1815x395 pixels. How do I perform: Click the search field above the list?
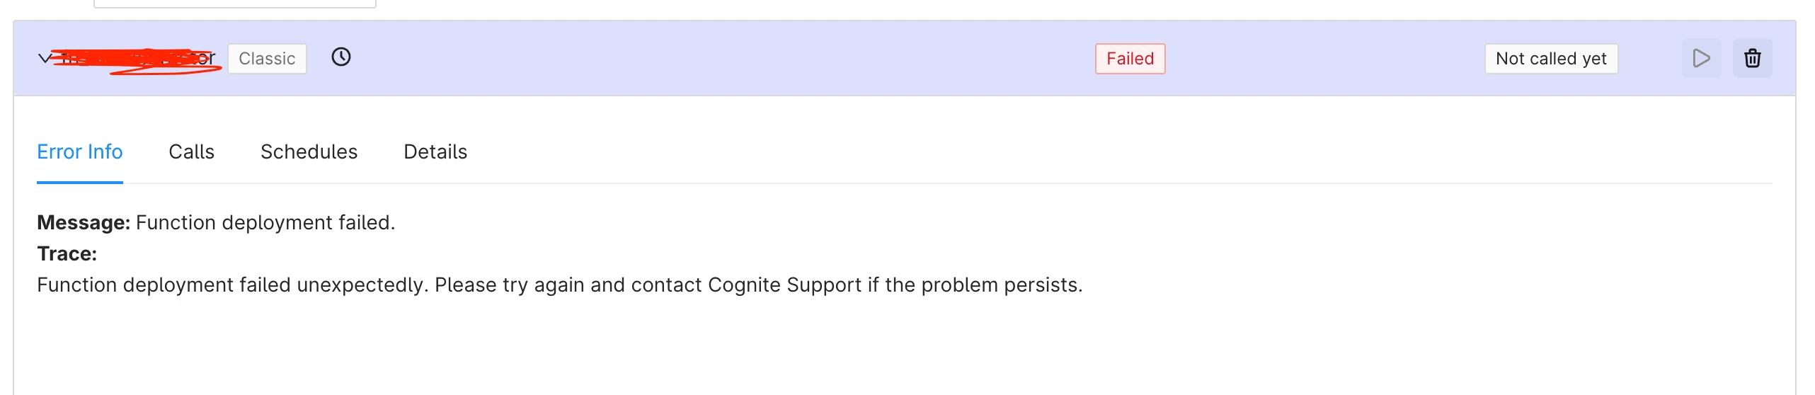coord(234,4)
